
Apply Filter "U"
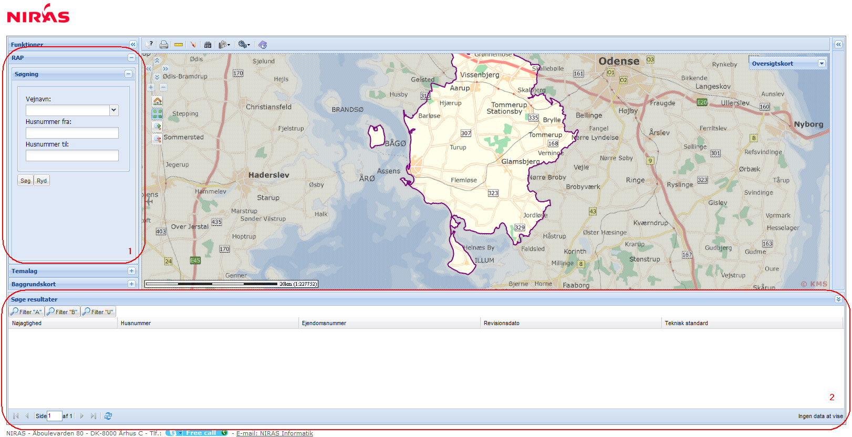tap(98, 312)
